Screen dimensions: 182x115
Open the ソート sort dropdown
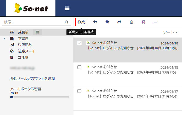[170, 32]
